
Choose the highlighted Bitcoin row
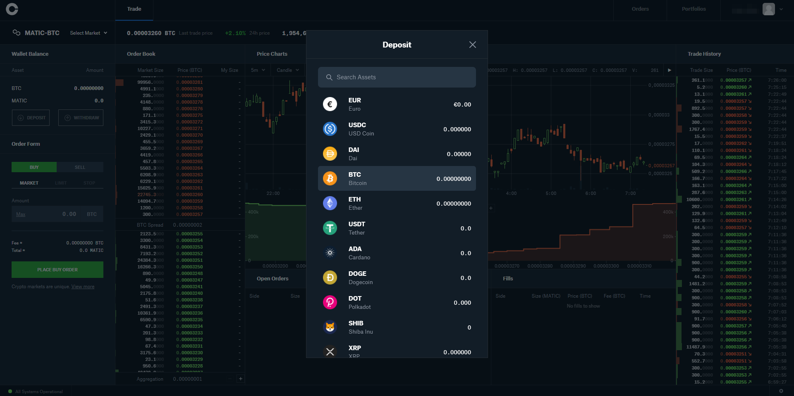click(x=397, y=178)
